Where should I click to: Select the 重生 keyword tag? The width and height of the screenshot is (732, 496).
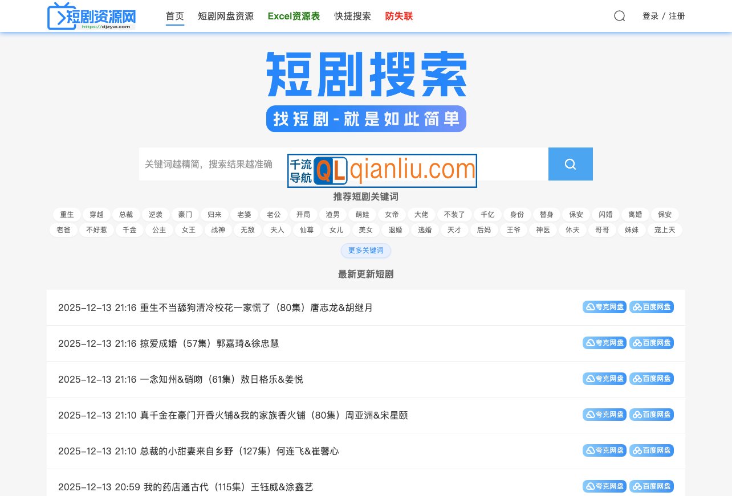[x=67, y=214]
